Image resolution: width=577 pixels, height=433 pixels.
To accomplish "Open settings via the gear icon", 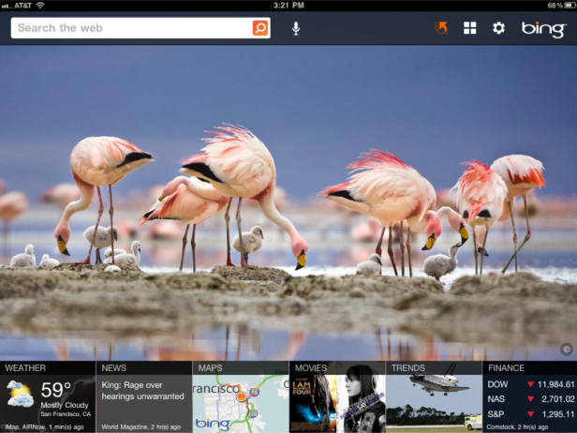I will pyautogui.click(x=498, y=28).
